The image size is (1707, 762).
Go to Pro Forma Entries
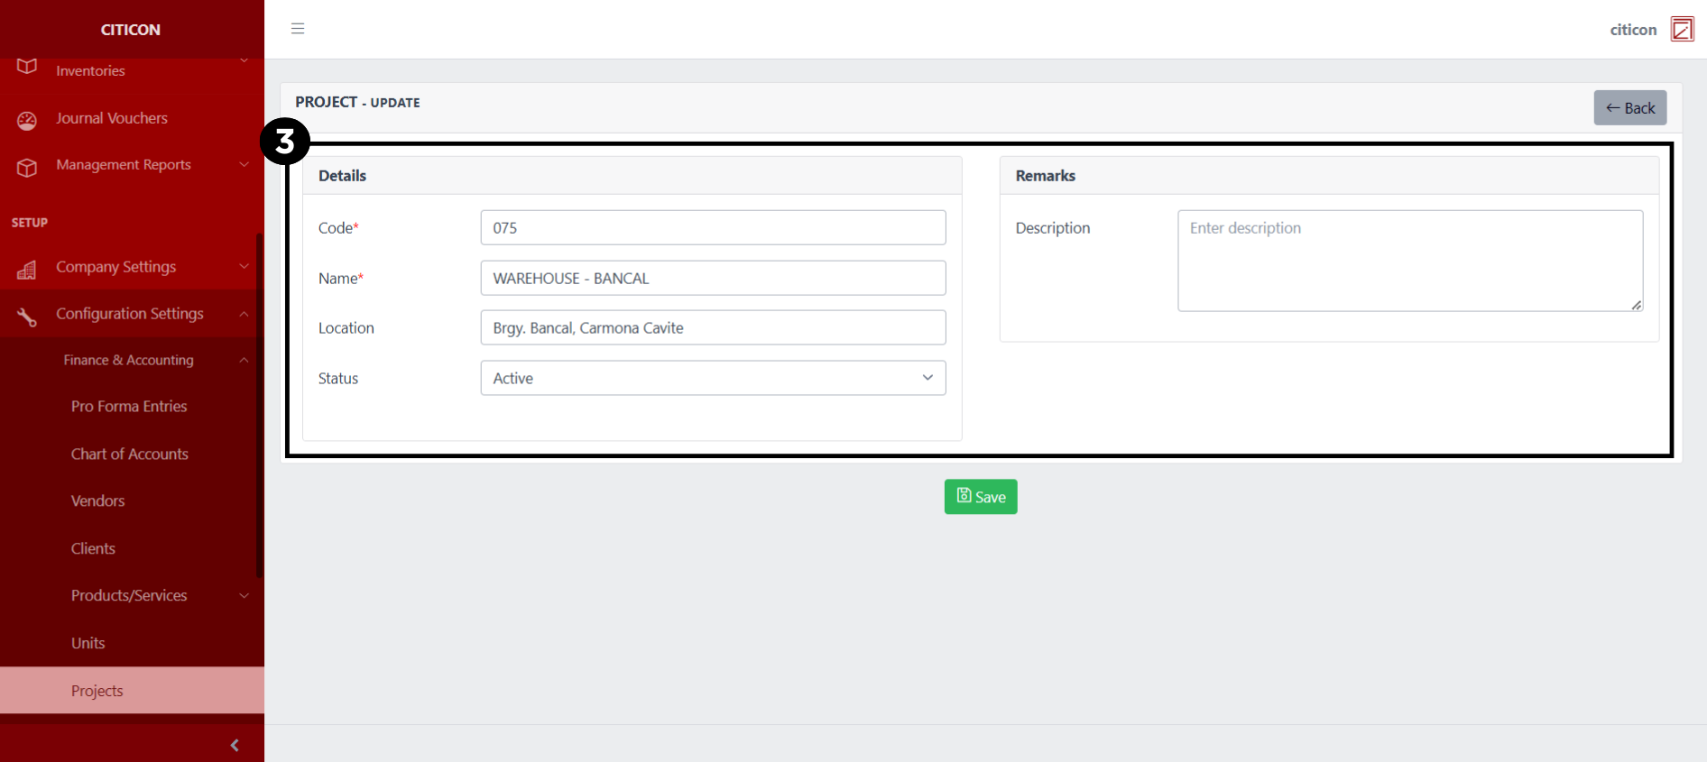[x=129, y=407]
